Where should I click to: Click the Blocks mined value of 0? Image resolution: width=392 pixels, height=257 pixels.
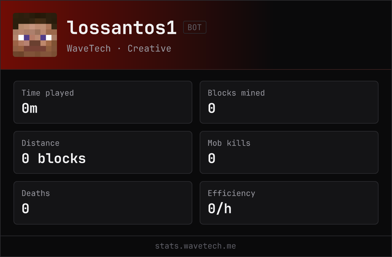coord(212,108)
